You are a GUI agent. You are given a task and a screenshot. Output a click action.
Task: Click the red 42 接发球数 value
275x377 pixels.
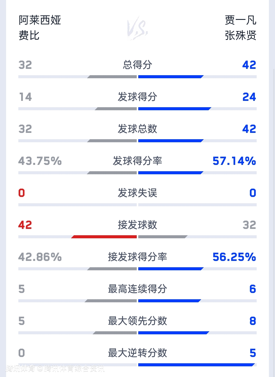point(25,225)
